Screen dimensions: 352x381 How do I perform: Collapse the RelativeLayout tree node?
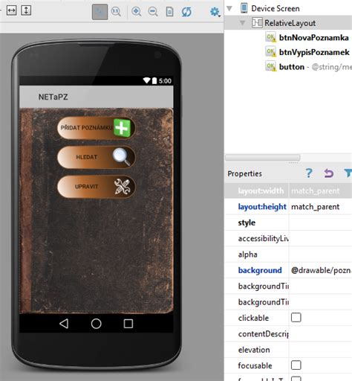click(243, 23)
